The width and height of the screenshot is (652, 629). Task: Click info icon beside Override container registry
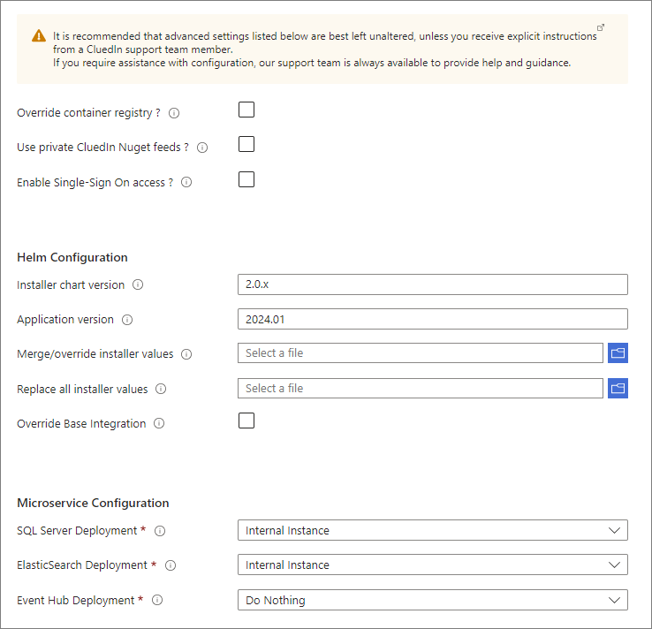coord(174,113)
